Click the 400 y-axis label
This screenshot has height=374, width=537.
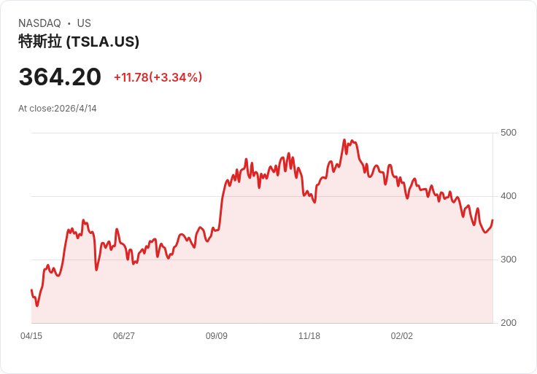point(509,196)
